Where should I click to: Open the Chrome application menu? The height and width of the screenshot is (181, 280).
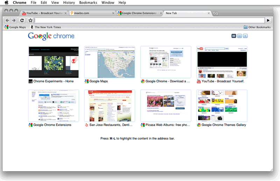(x=20, y=2)
